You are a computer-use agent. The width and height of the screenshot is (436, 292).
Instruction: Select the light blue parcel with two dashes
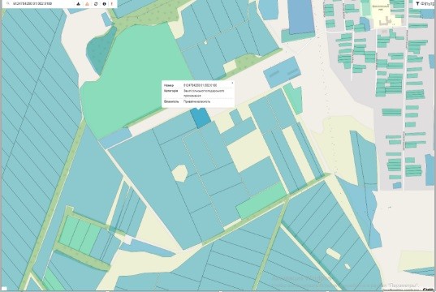pos(283,72)
